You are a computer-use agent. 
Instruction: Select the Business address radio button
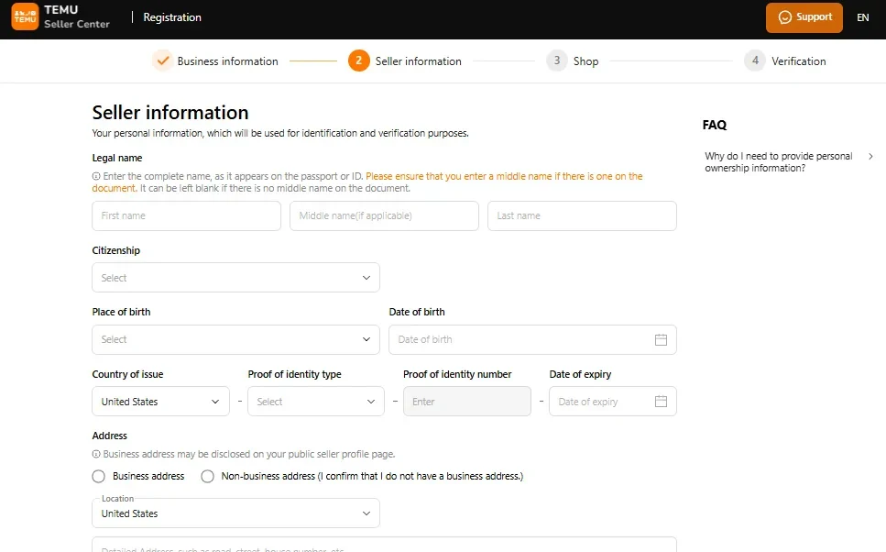[x=98, y=476]
